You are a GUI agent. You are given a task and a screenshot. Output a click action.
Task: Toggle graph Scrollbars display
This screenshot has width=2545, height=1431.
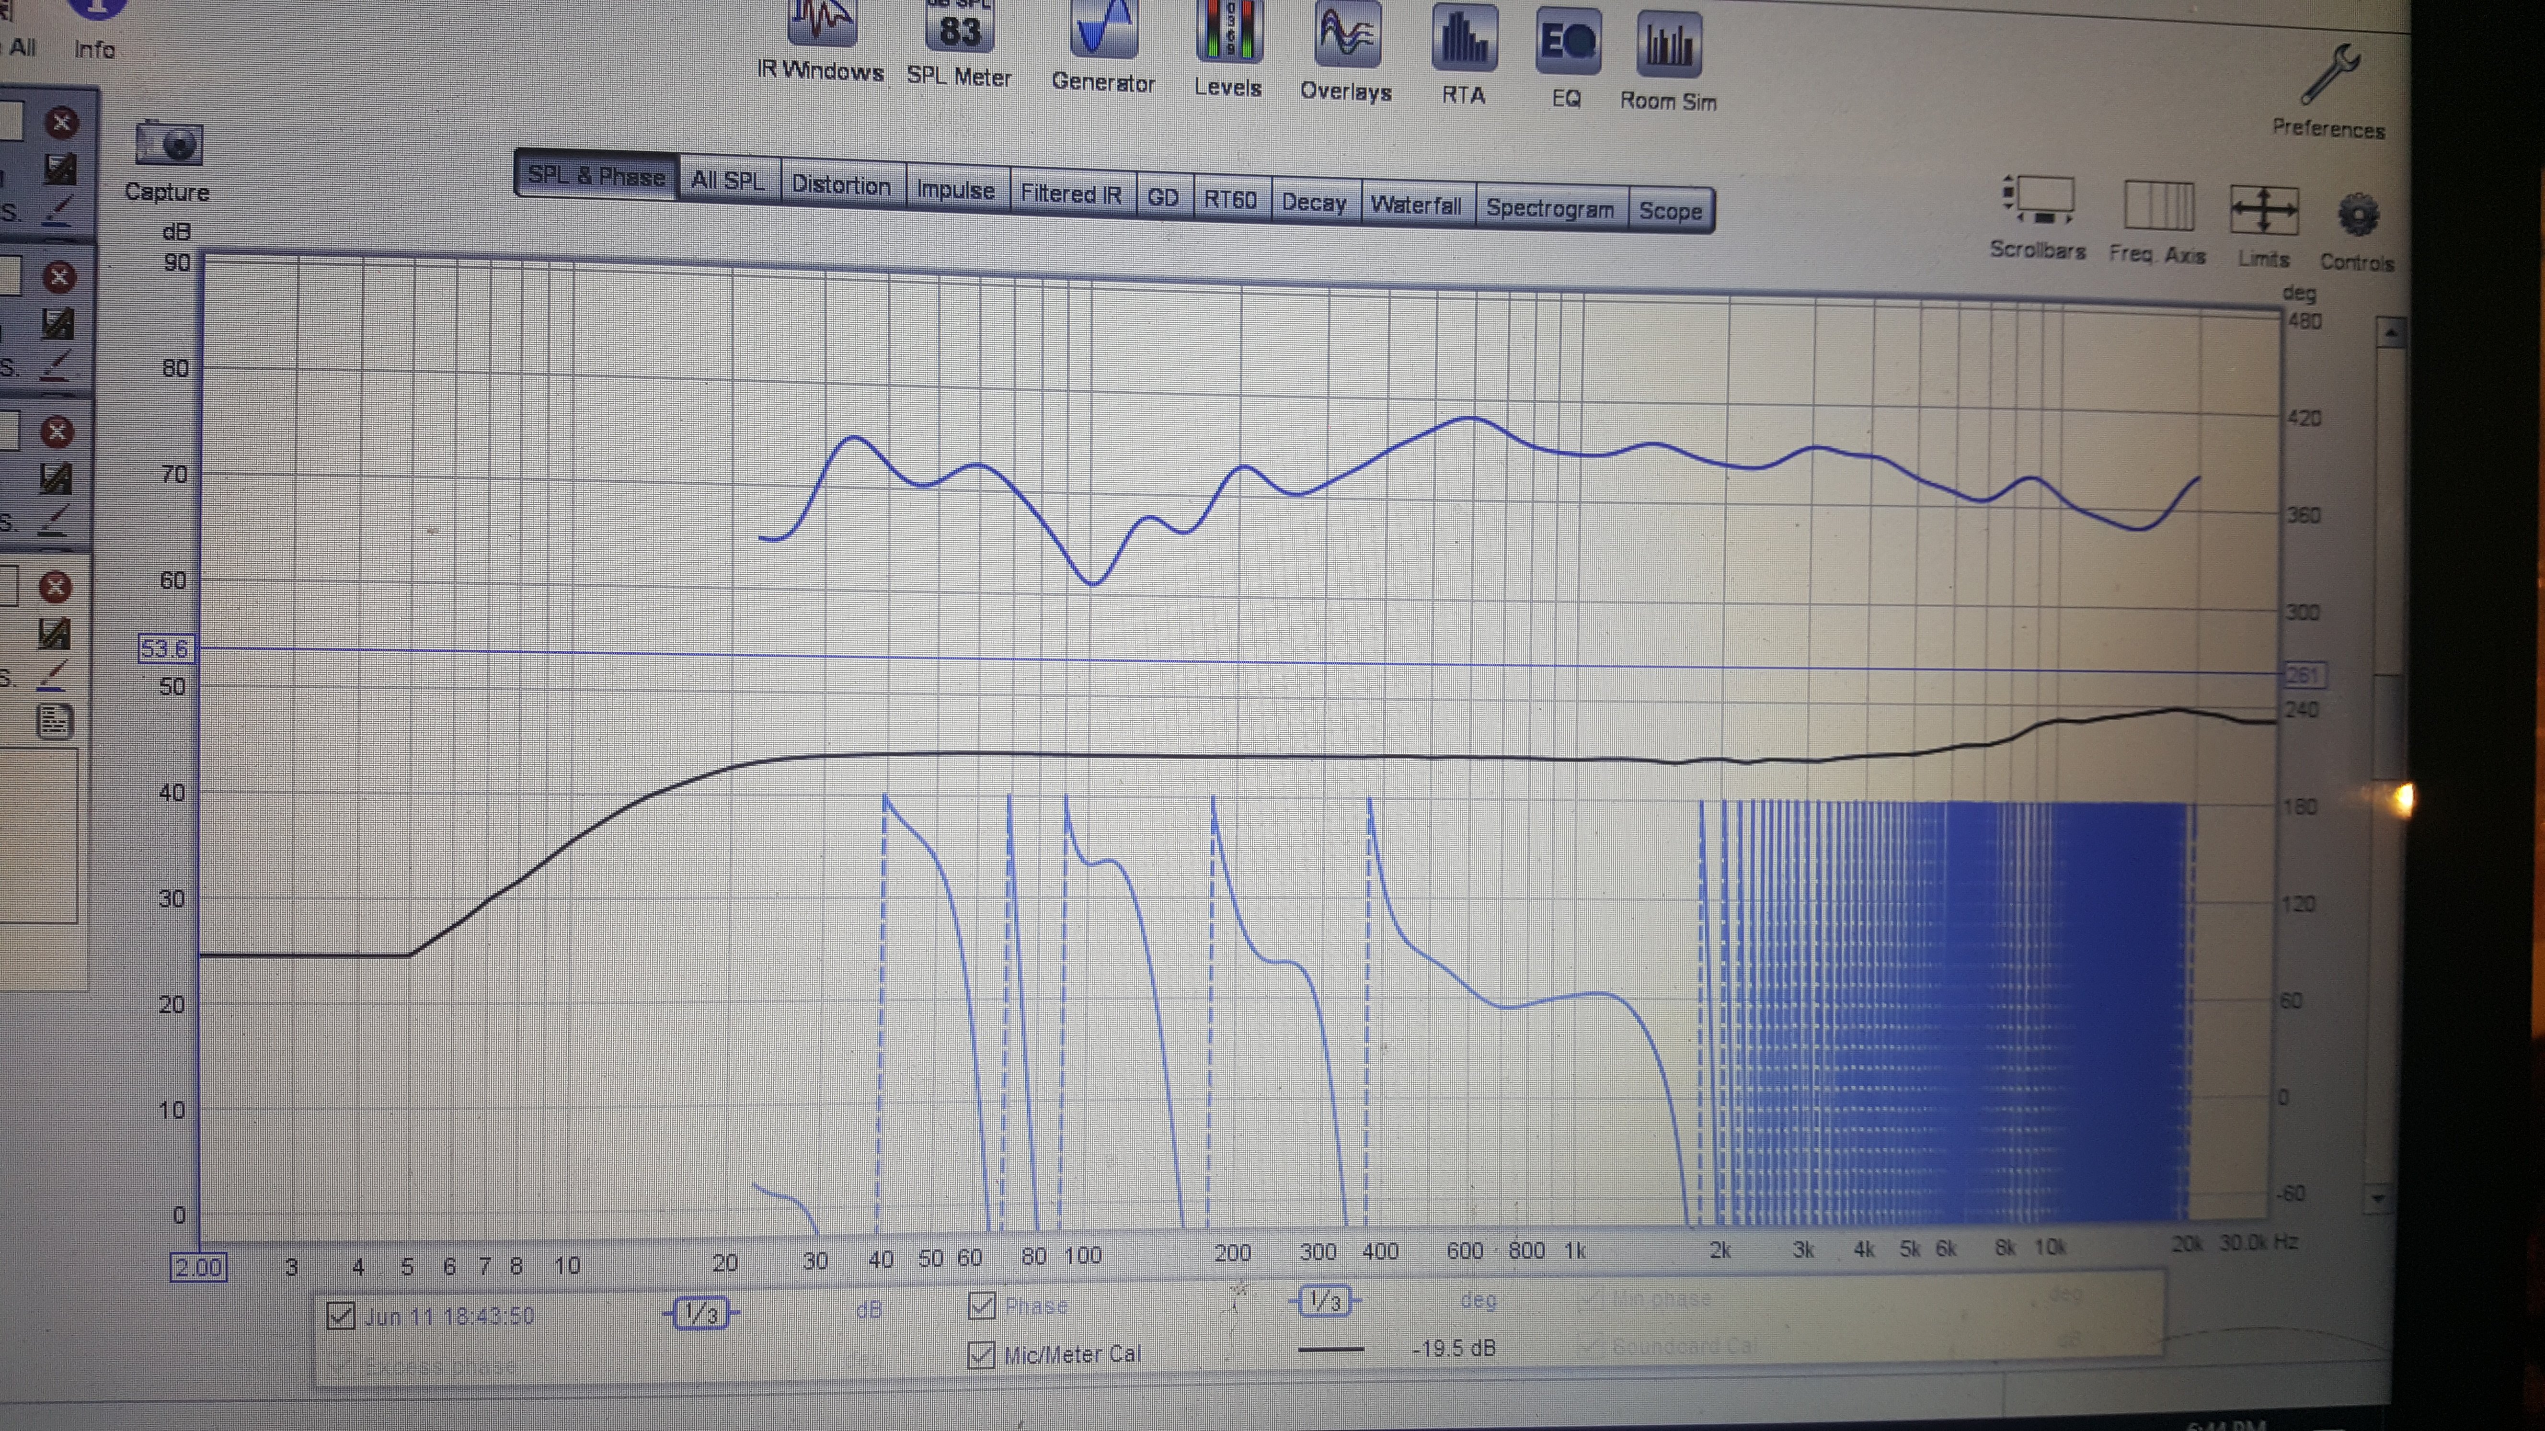(x=2039, y=218)
